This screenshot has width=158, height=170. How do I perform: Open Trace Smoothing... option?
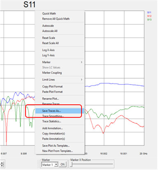click(x=60, y=116)
